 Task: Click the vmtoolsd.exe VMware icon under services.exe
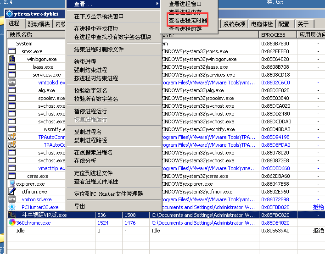coord(12,83)
